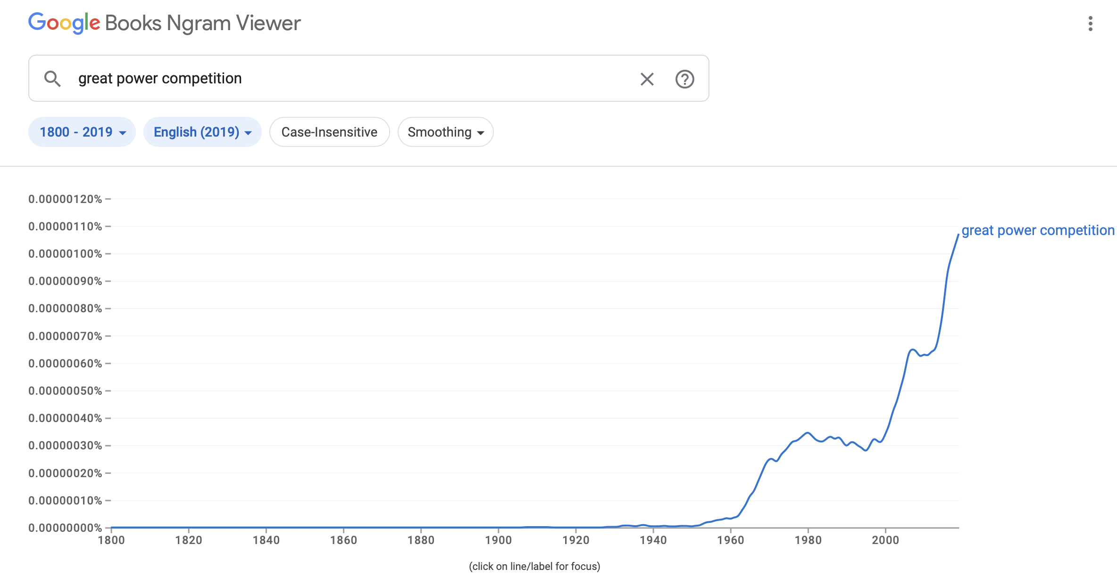1117x585 pixels.
Task: Toggle the Case-Insensitive option
Action: coord(329,132)
